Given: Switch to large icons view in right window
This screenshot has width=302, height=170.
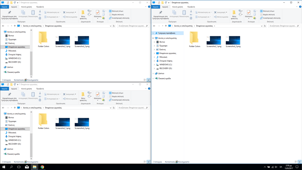Looking at the screenshot, I should [x=300, y=162].
